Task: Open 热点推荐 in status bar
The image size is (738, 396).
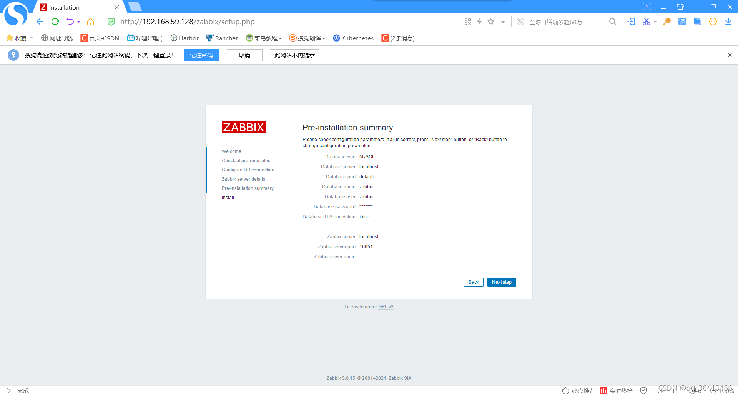Action: click(x=578, y=391)
